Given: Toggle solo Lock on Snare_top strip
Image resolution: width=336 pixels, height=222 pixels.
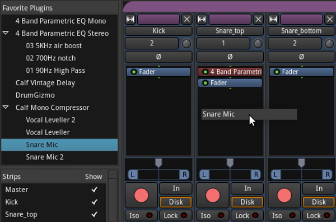Looking at the screenshot, I should pos(248,216).
